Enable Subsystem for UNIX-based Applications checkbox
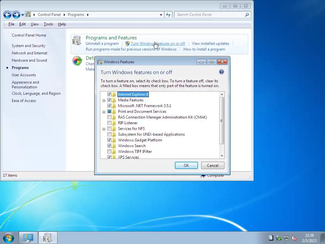The image size is (325, 244). pyautogui.click(x=109, y=134)
